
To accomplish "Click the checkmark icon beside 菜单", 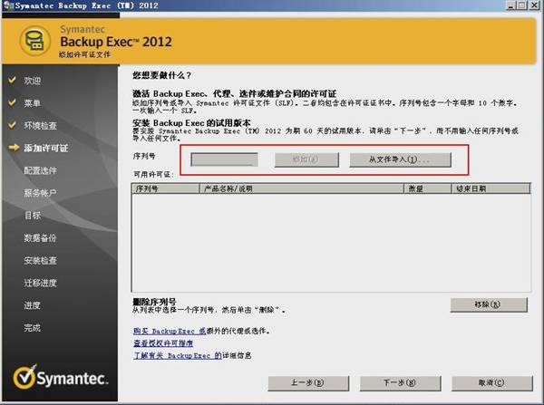I will (x=12, y=102).
